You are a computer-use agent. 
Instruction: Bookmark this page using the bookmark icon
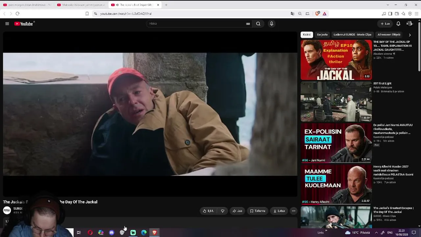click(87, 13)
